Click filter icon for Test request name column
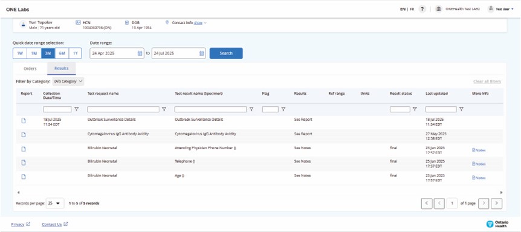This screenshot has width=521, height=232. point(164,109)
